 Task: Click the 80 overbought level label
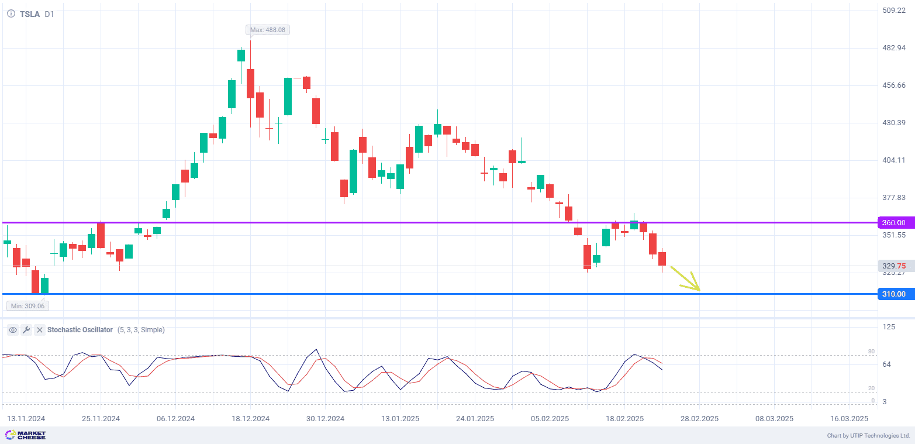click(871, 352)
